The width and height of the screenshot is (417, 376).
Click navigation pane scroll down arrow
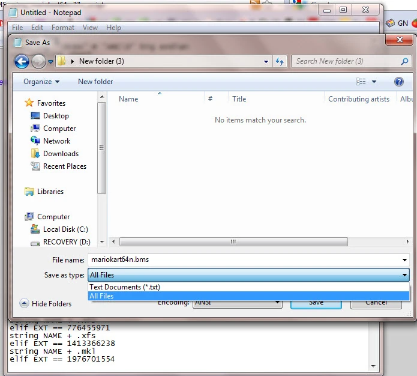point(102,242)
